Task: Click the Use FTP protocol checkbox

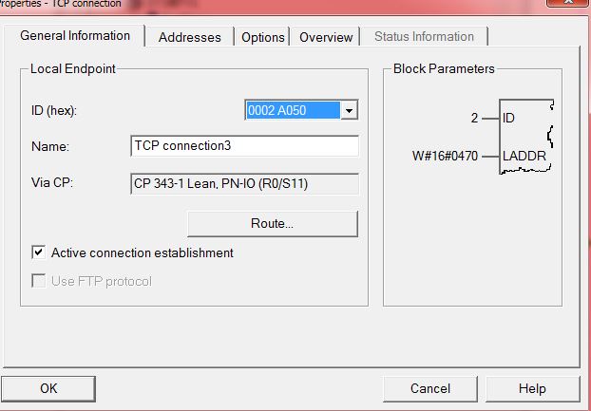Action: pyautogui.click(x=39, y=281)
